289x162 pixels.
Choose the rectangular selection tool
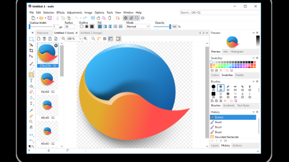click(x=31, y=39)
